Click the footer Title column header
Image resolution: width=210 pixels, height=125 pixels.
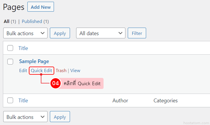23,101
